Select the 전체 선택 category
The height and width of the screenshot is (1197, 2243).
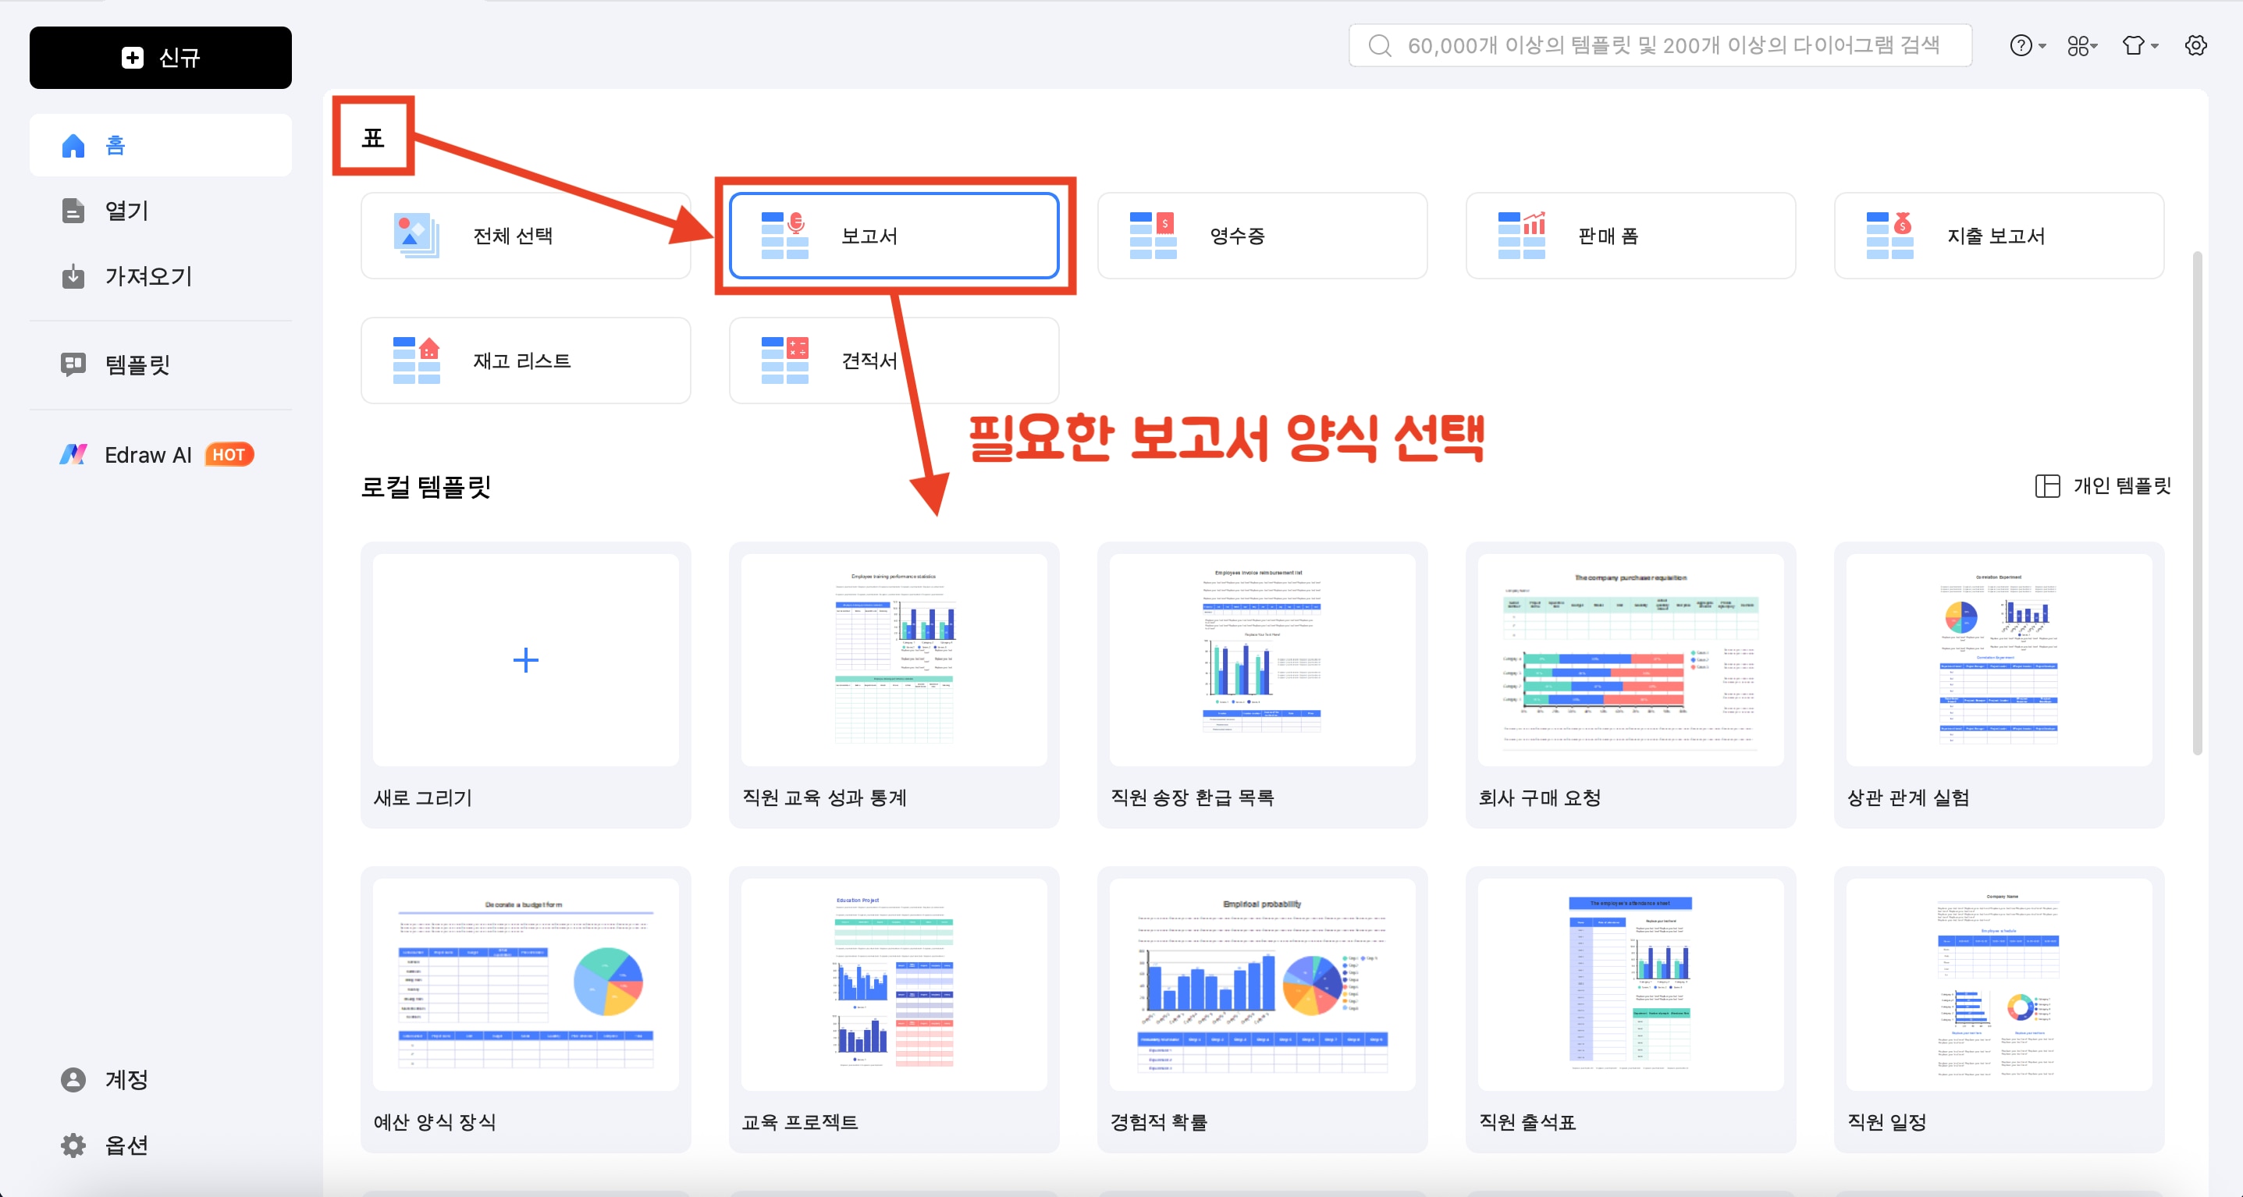tap(525, 235)
